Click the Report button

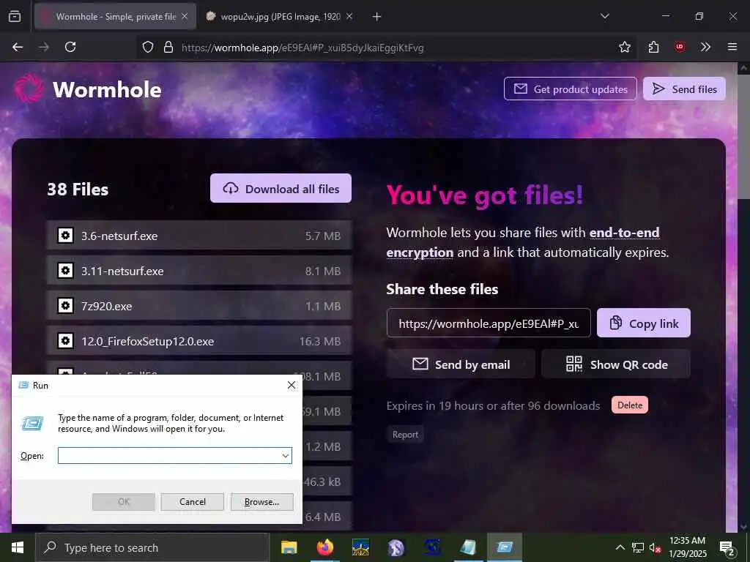pos(405,435)
